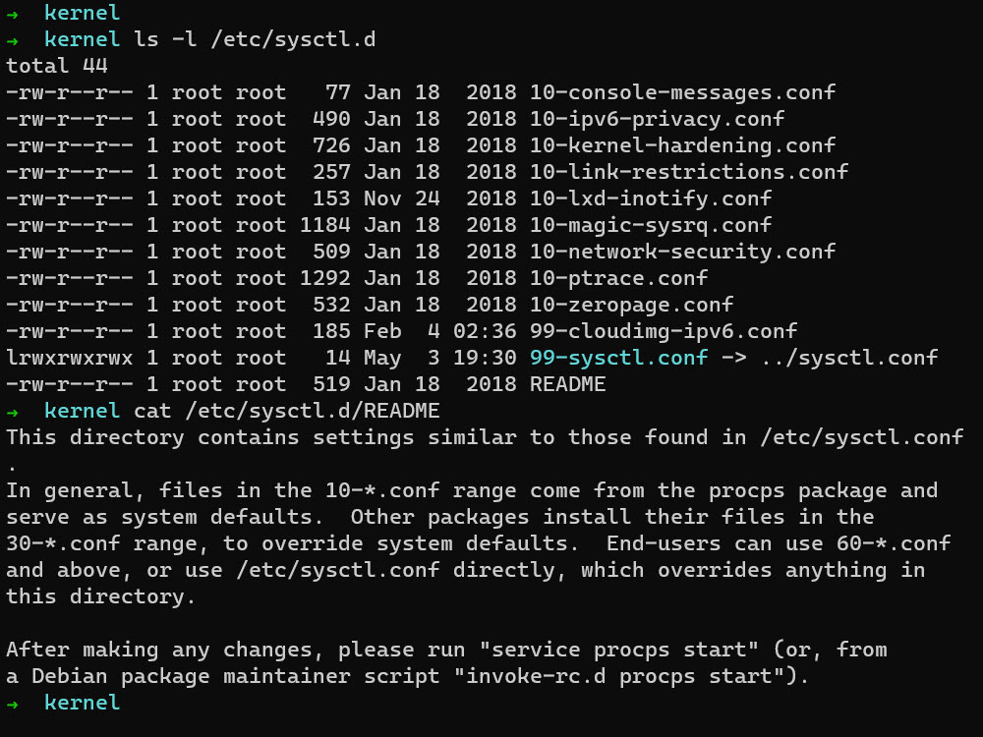Click the 99-cloudimg-ipv6.conf filename

coord(663,331)
